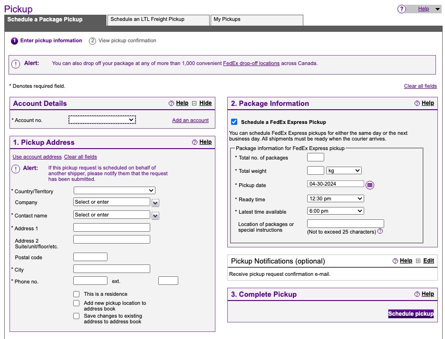Open the pickup date calendar icon
The height and width of the screenshot is (339, 445).
coord(370,185)
